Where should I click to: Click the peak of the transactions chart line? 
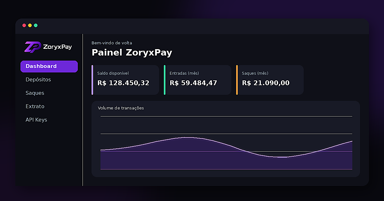188,138
